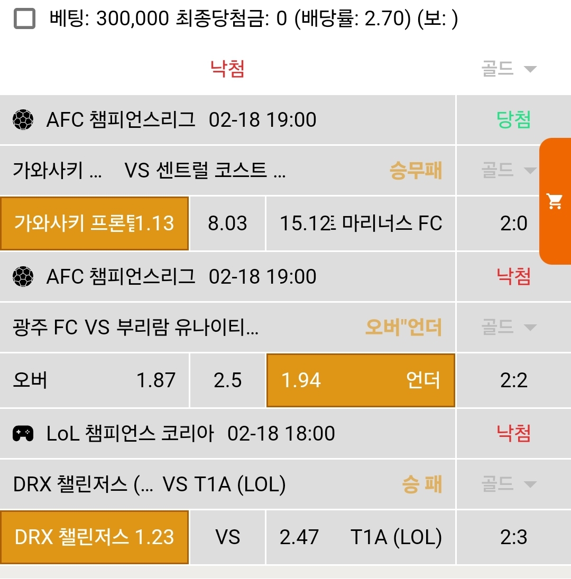Viewport: 571px width, 579px height.
Task: Select T1A (LOL) win odds 2.47
Action: (361, 537)
